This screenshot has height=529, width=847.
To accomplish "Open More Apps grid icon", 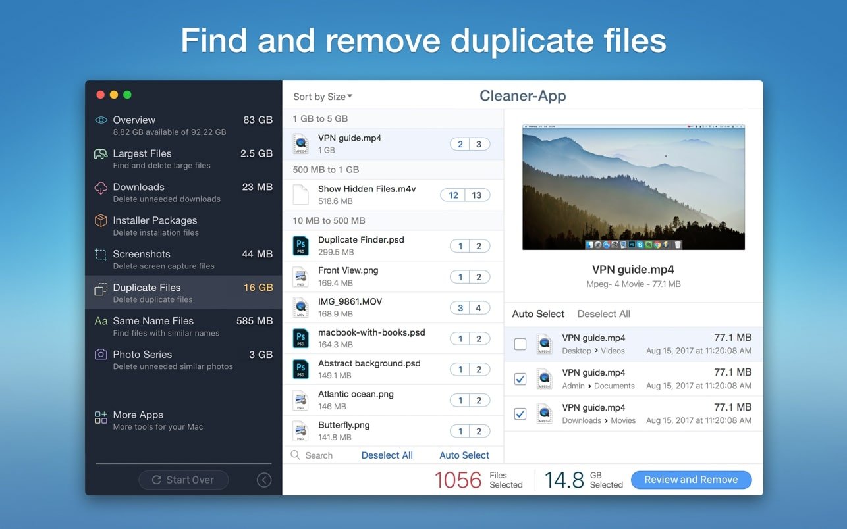I will pyautogui.click(x=101, y=416).
